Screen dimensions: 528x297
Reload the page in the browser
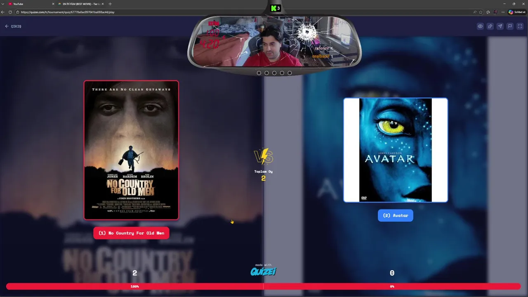point(10,12)
